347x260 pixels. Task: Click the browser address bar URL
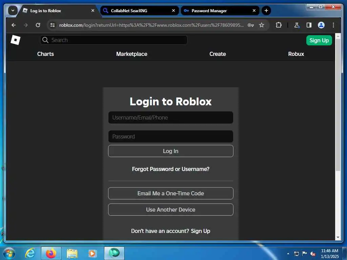(x=151, y=25)
